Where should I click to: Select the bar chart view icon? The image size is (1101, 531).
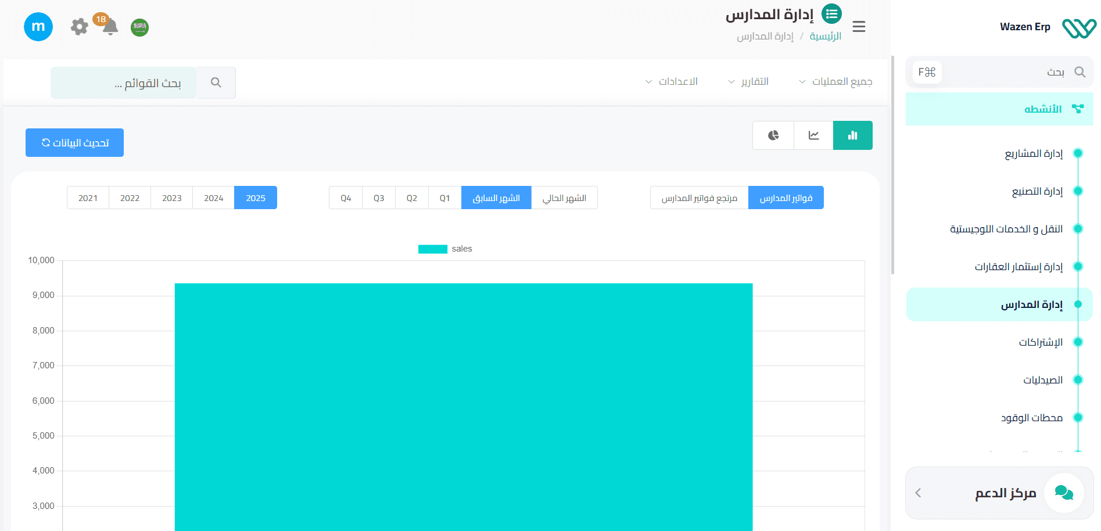point(852,135)
